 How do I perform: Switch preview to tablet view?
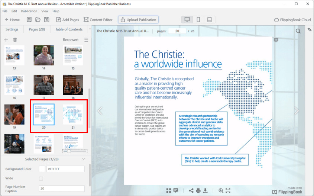(210, 20)
